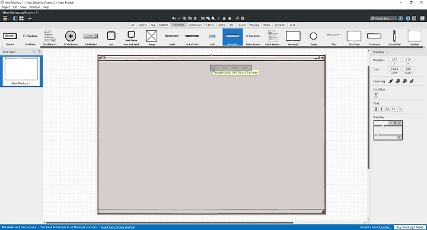Select the V Scroll Bar control
Image resolution: width=427 pixels, height=230 pixels.
[394, 37]
